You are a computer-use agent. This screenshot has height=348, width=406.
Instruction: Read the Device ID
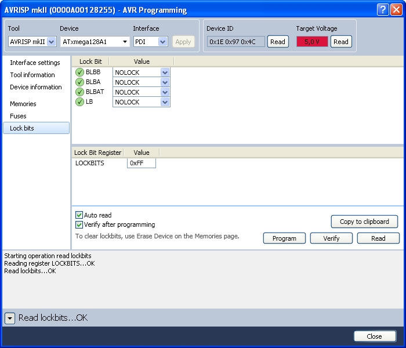pos(278,42)
